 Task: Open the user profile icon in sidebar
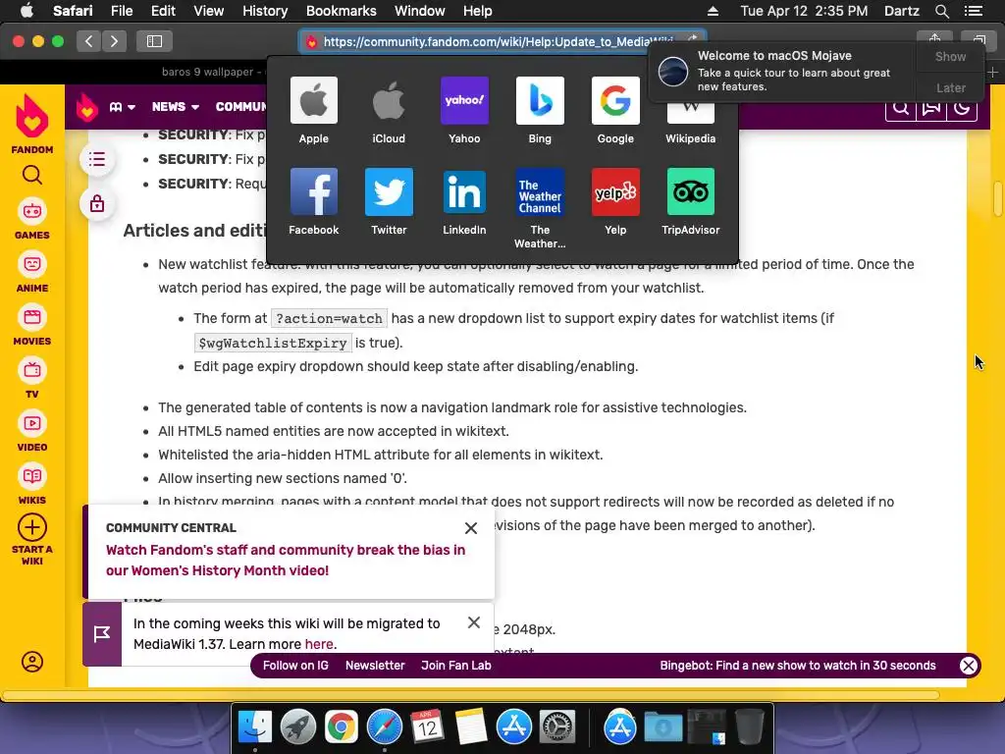point(32,661)
